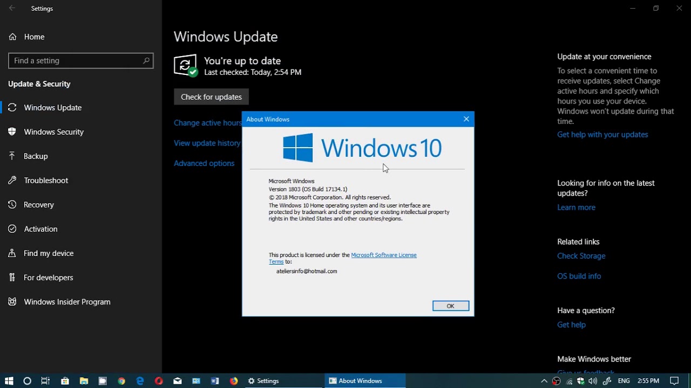This screenshot has width=691, height=388.
Task: Open the Mail app from taskbar
Action: point(178,381)
